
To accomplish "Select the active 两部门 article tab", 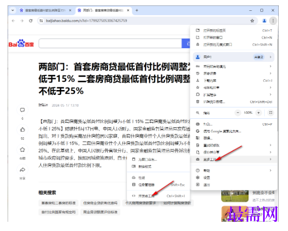I will tap(103, 10).
